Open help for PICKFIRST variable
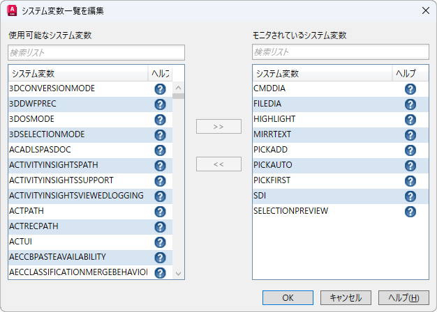This screenshot has width=437, height=312. click(410, 181)
